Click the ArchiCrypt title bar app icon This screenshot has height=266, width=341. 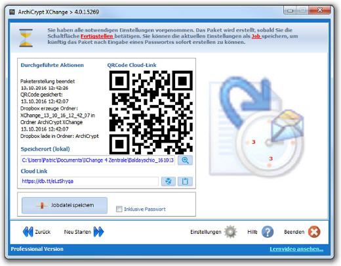(x=12, y=12)
